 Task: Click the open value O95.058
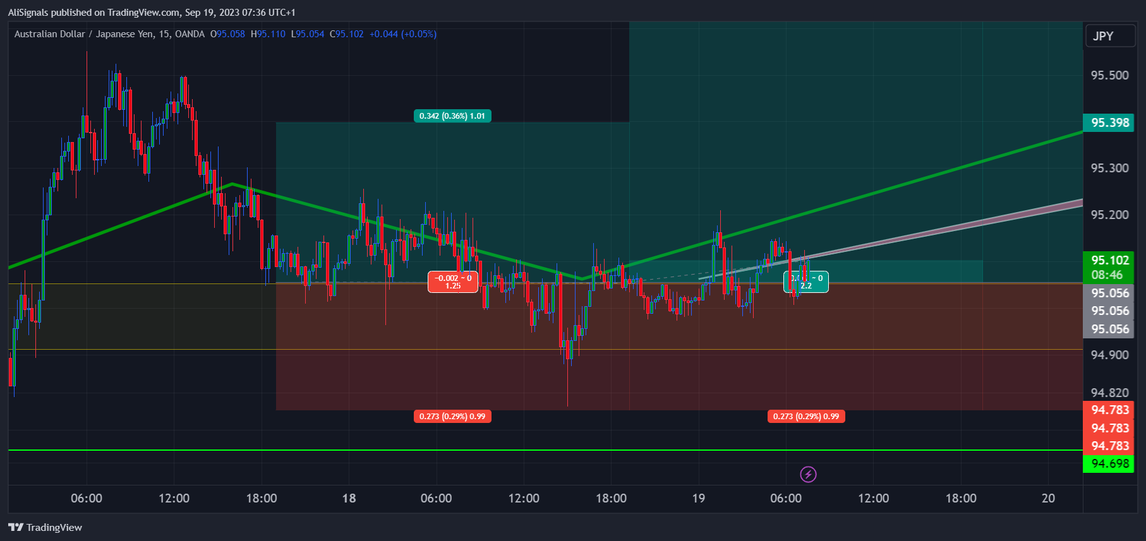[x=227, y=34]
